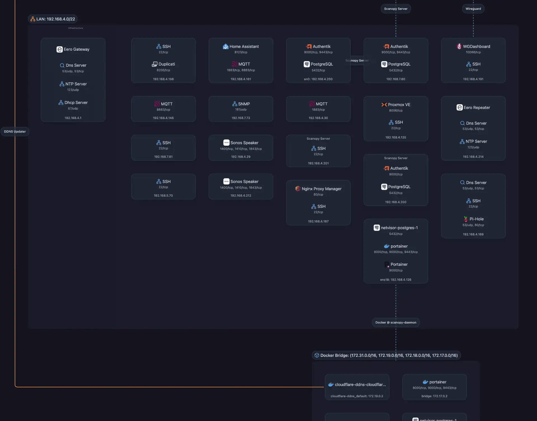
Task: Click the Duplicati service icon
Action: click(154, 64)
